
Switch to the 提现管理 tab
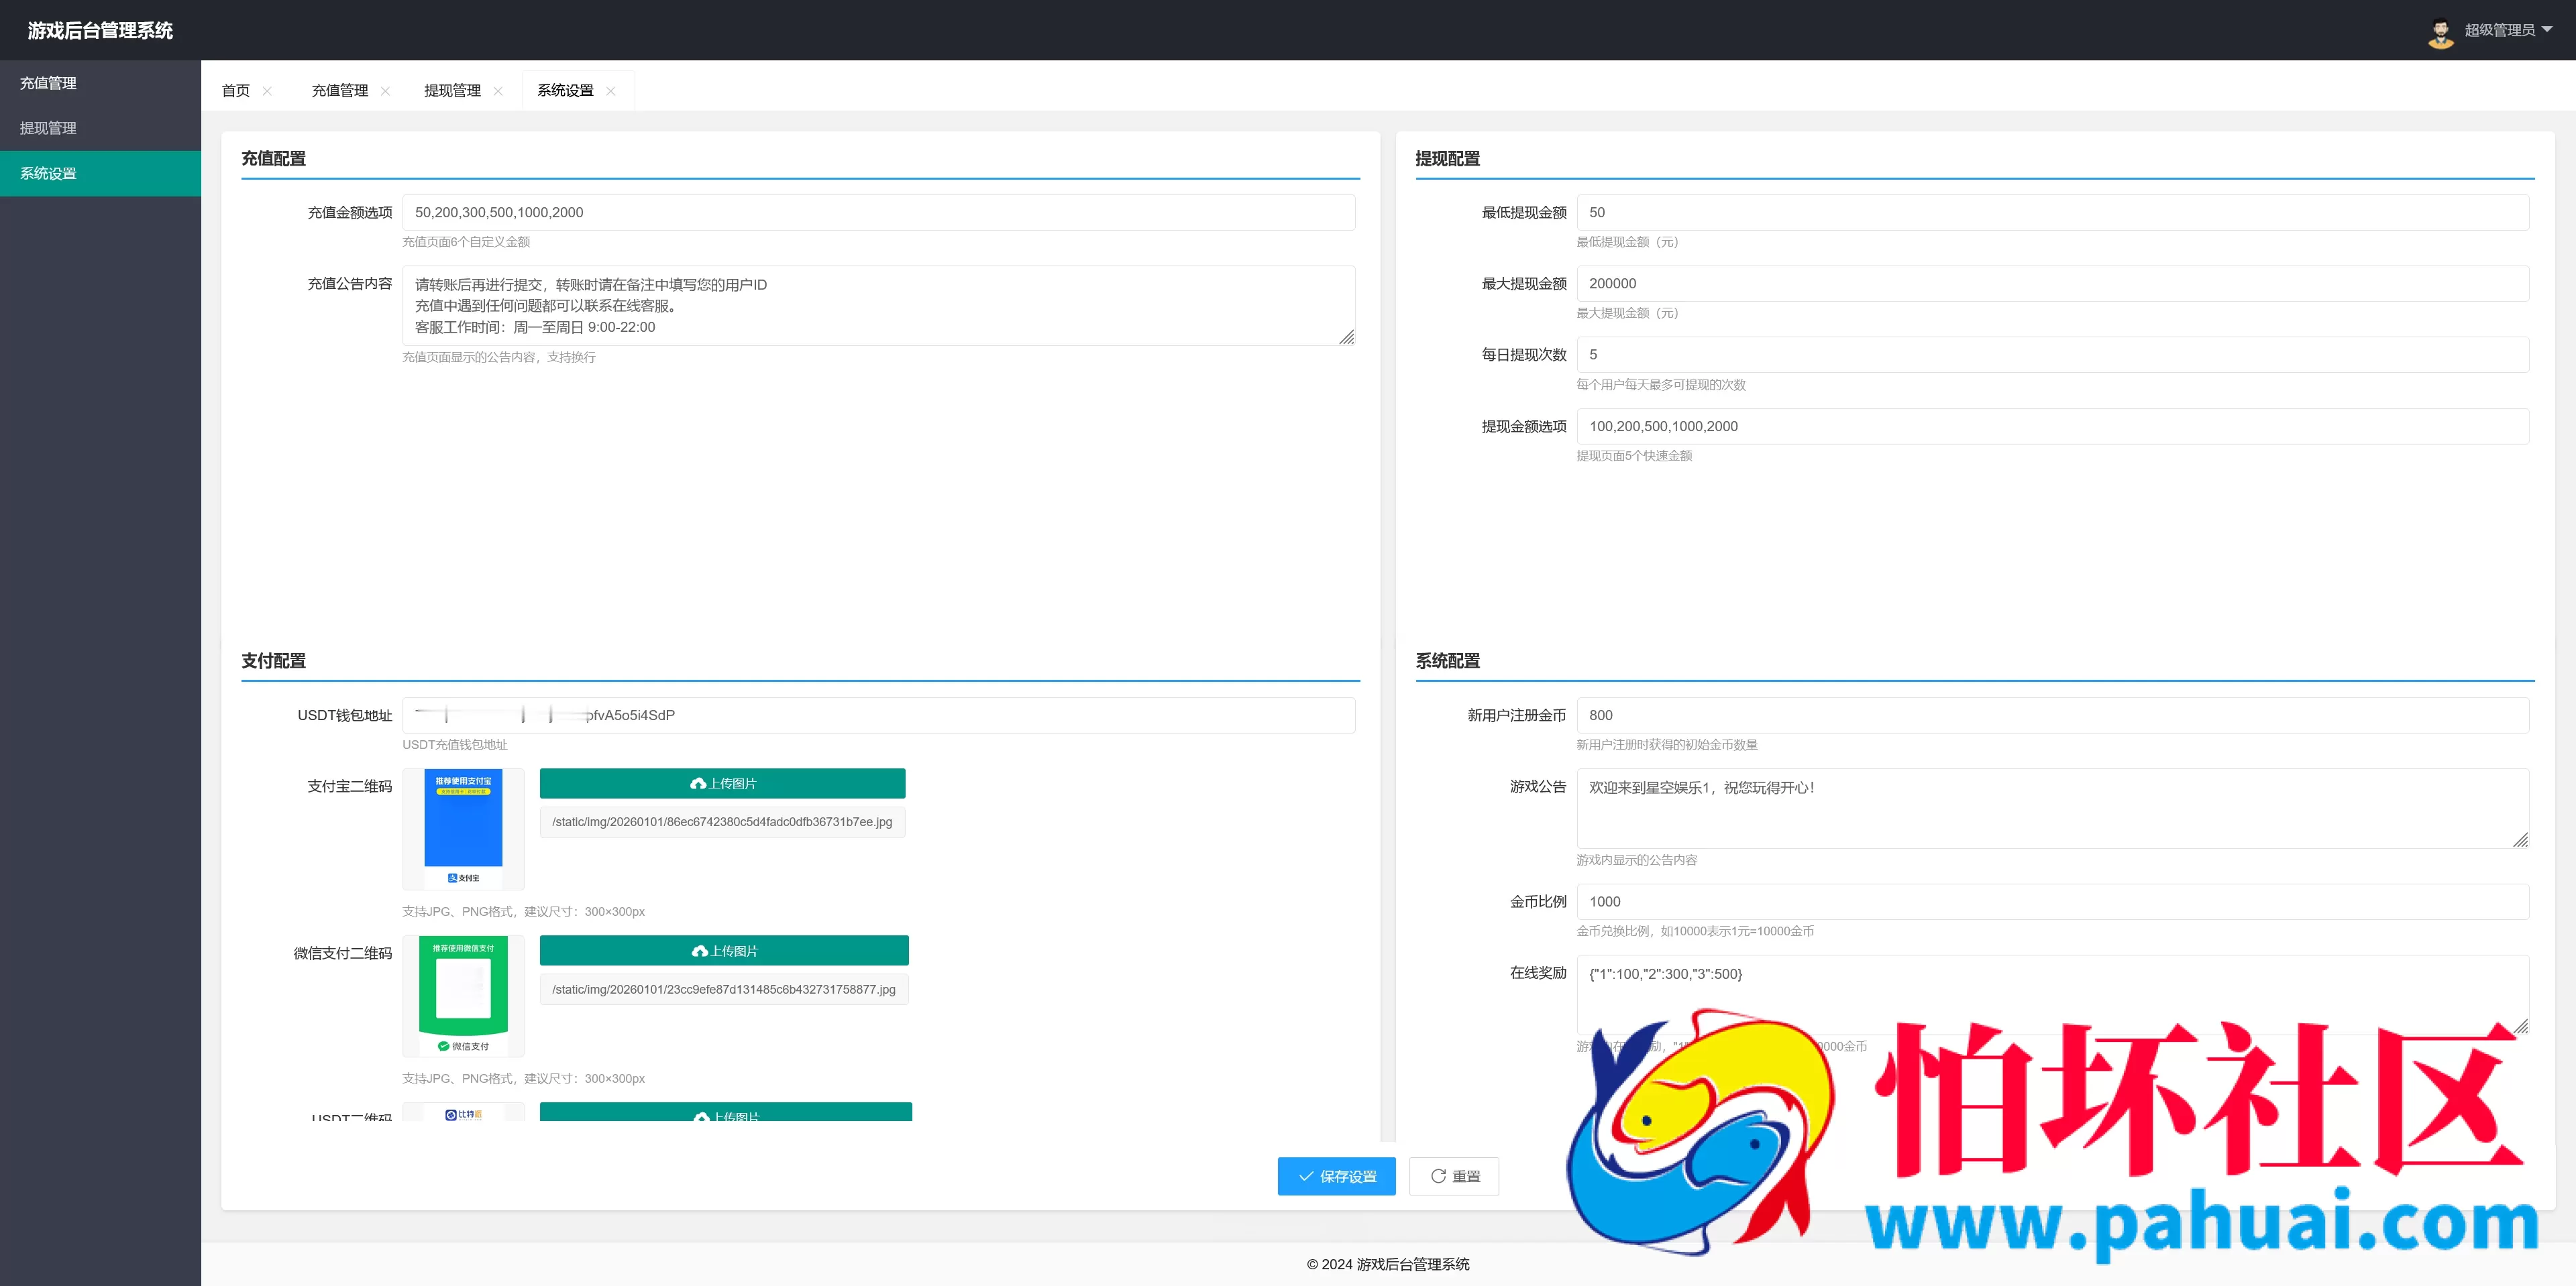tap(453, 91)
